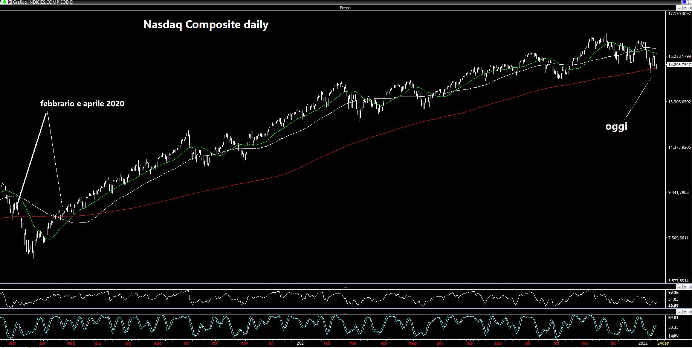Select the text tool T icon at top right
Screen dimensions: 692x348
coord(689,2)
